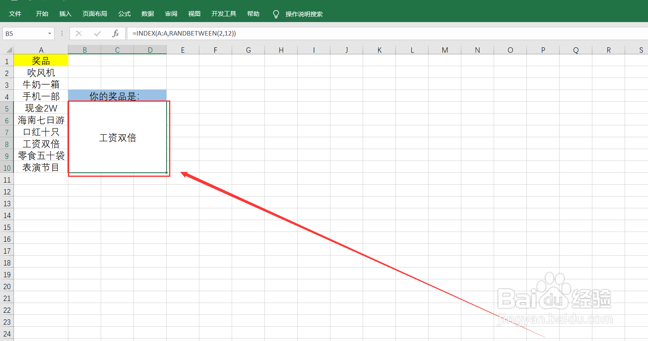Open the 帮助 ribbon tab
The width and height of the screenshot is (648, 341).
(253, 14)
